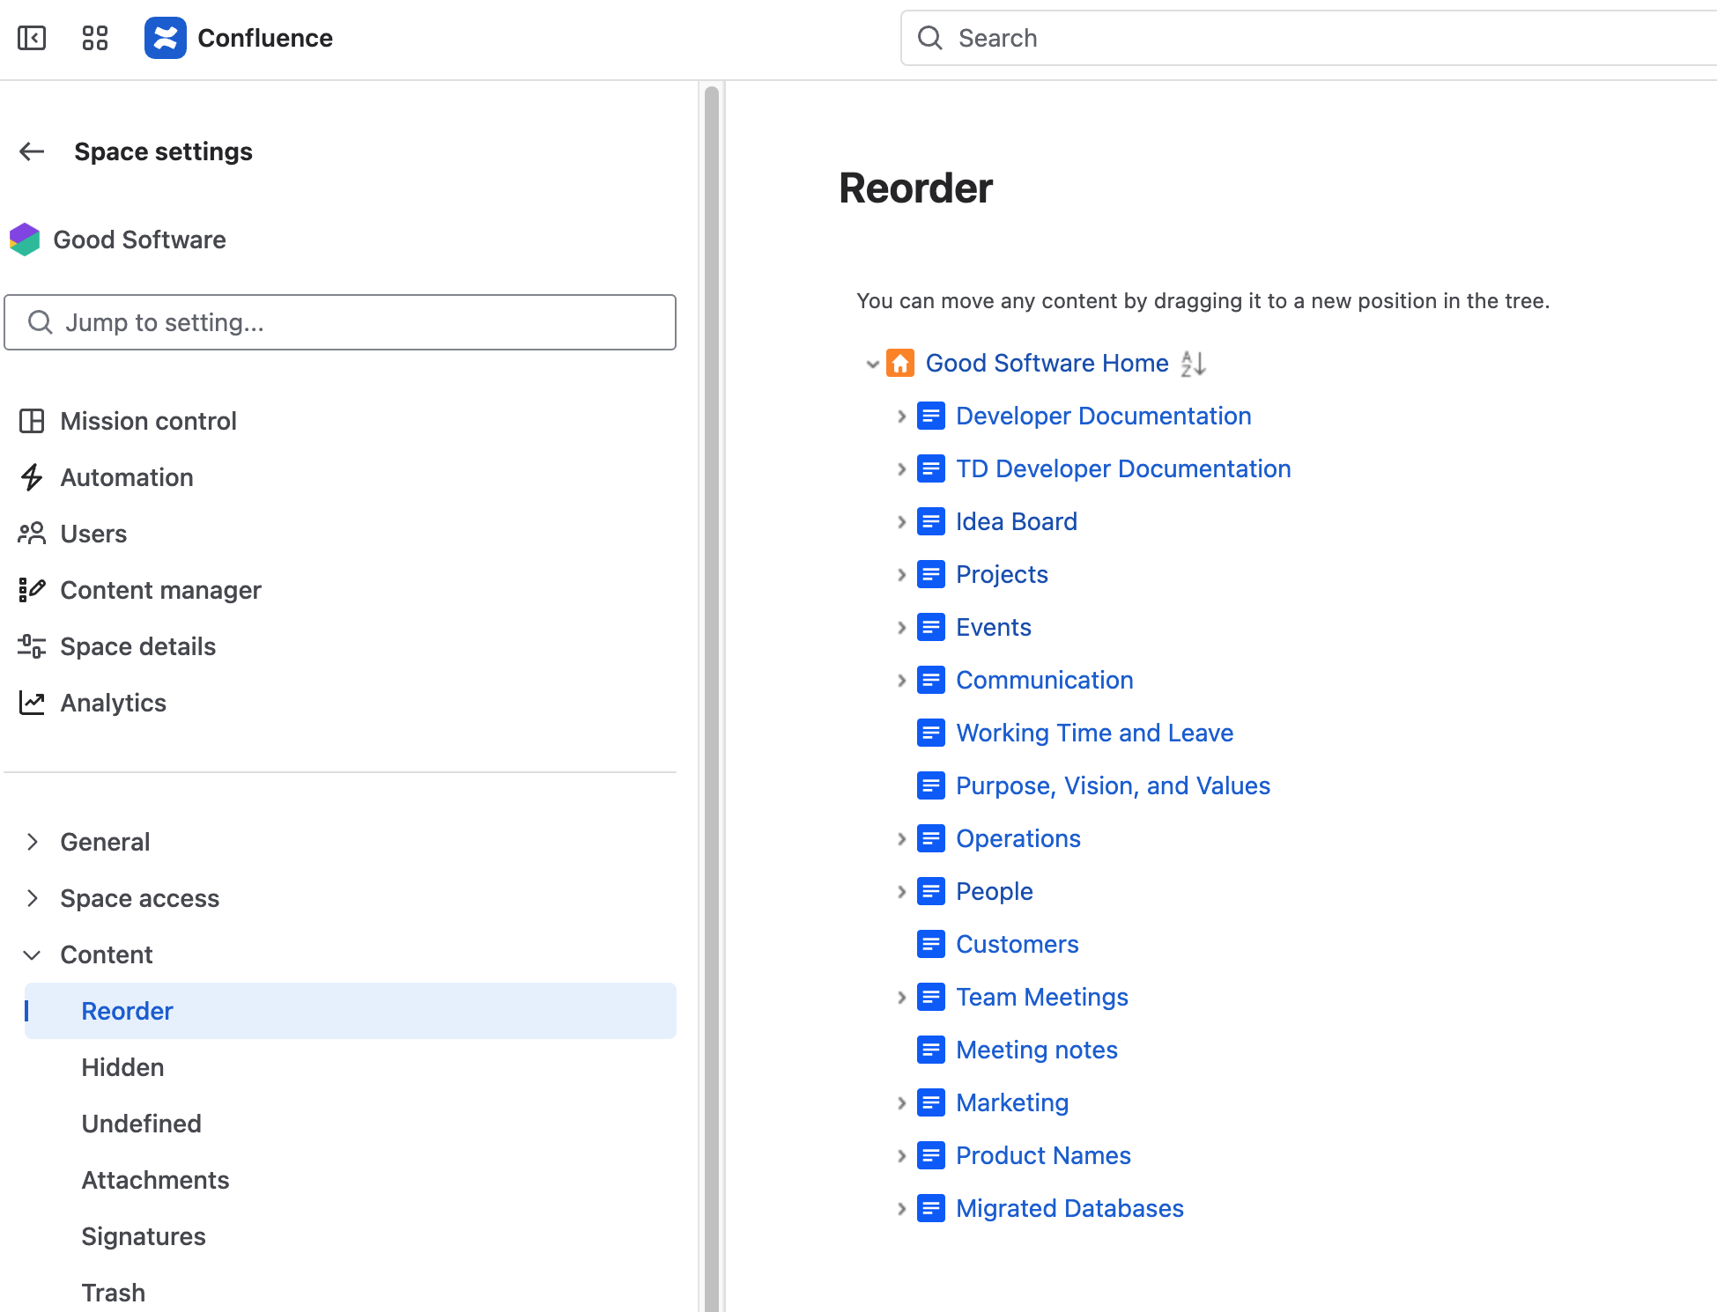Click the alphabetical sort icon beside Good Software Home
The image size is (1717, 1312).
click(x=1193, y=363)
